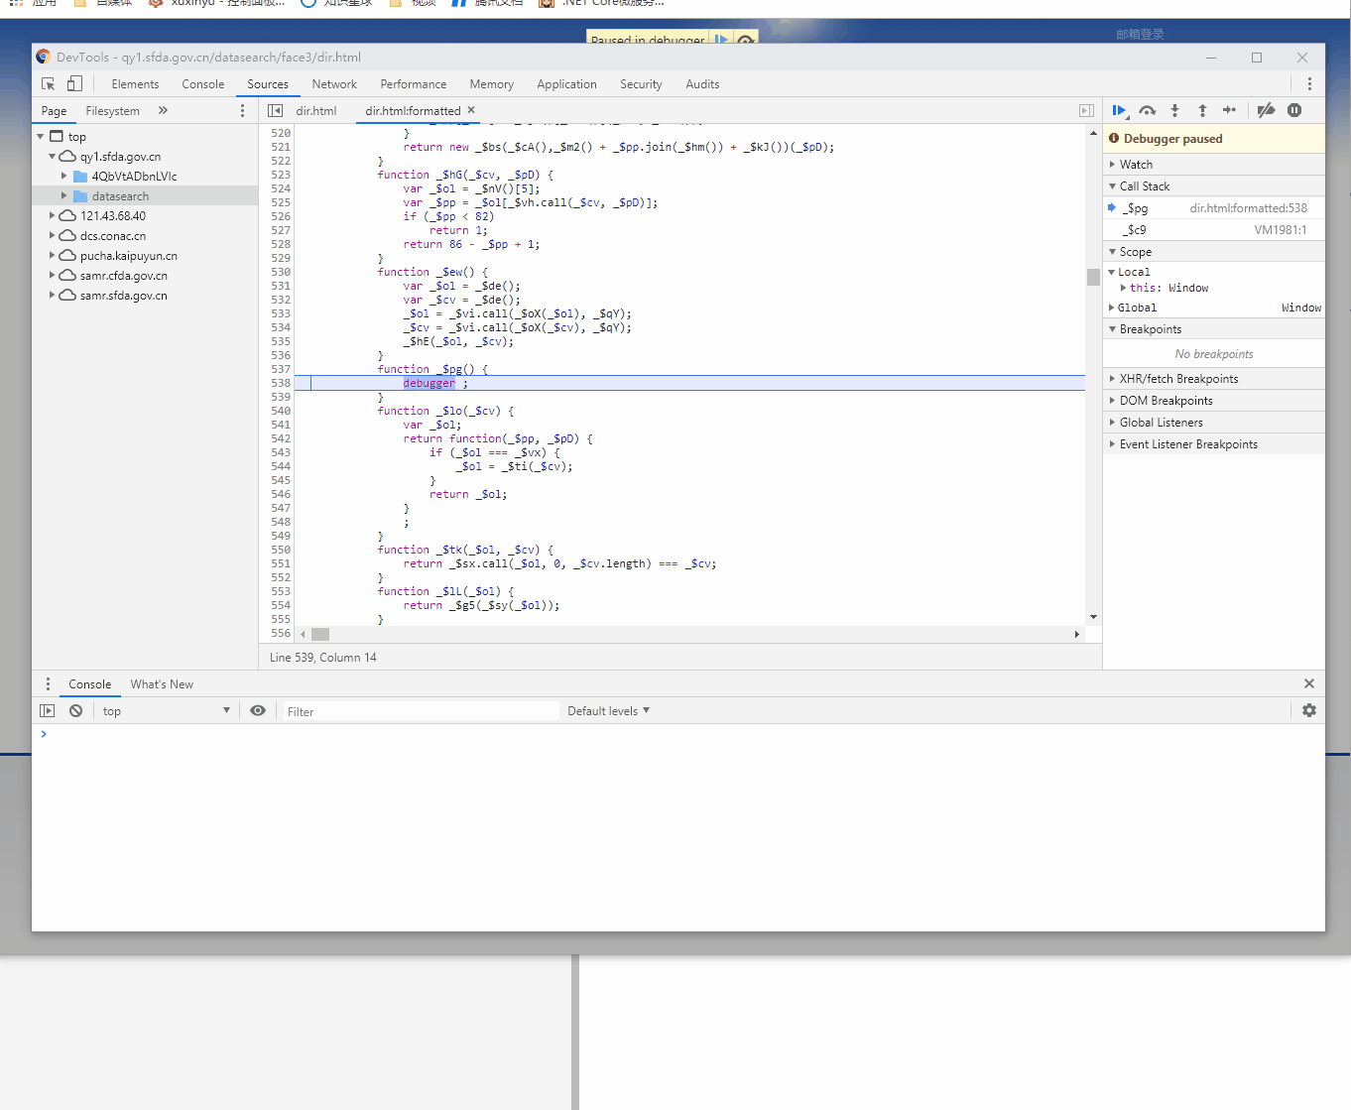Select the Filesystem navigator tab
The width and height of the screenshot is (1351, 1110).
(113, 111)
